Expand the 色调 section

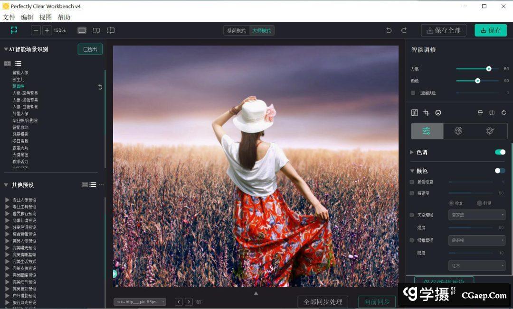point(412,153)
